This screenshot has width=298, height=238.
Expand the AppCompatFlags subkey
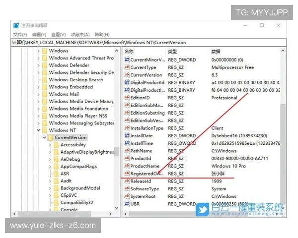tap(50, 167)
